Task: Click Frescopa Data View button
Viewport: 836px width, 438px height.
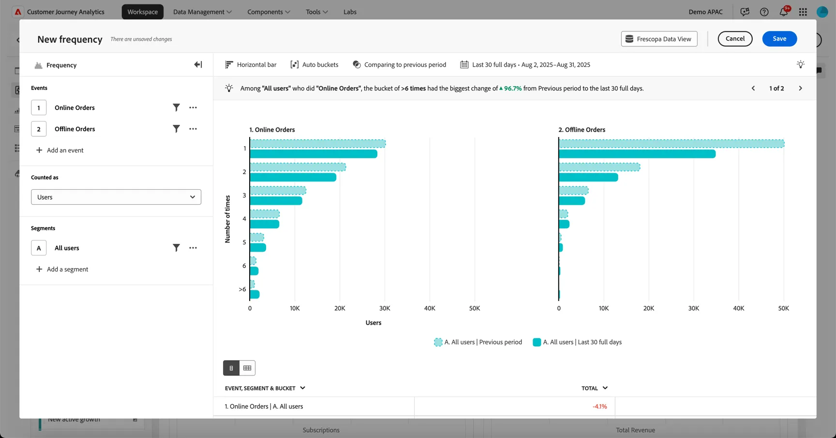Action: point(659,39)
